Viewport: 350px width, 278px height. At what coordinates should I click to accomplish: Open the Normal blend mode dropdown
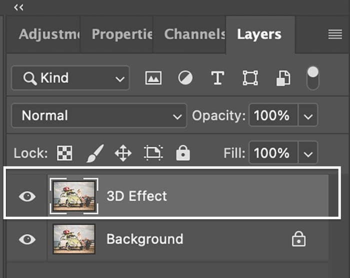[x=99, y=115]
